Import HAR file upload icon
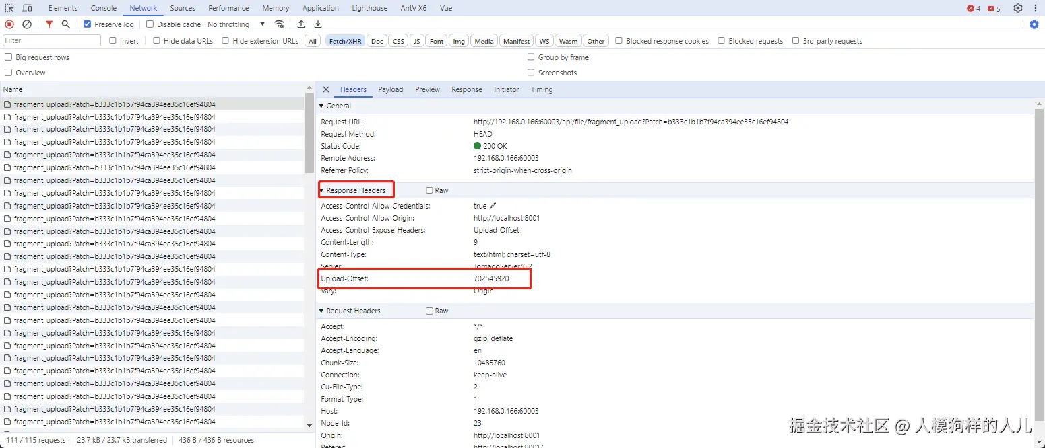 pos(301,24)
